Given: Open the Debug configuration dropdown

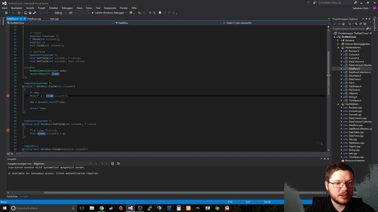Looking at the screenshot, I should point(60,13).
